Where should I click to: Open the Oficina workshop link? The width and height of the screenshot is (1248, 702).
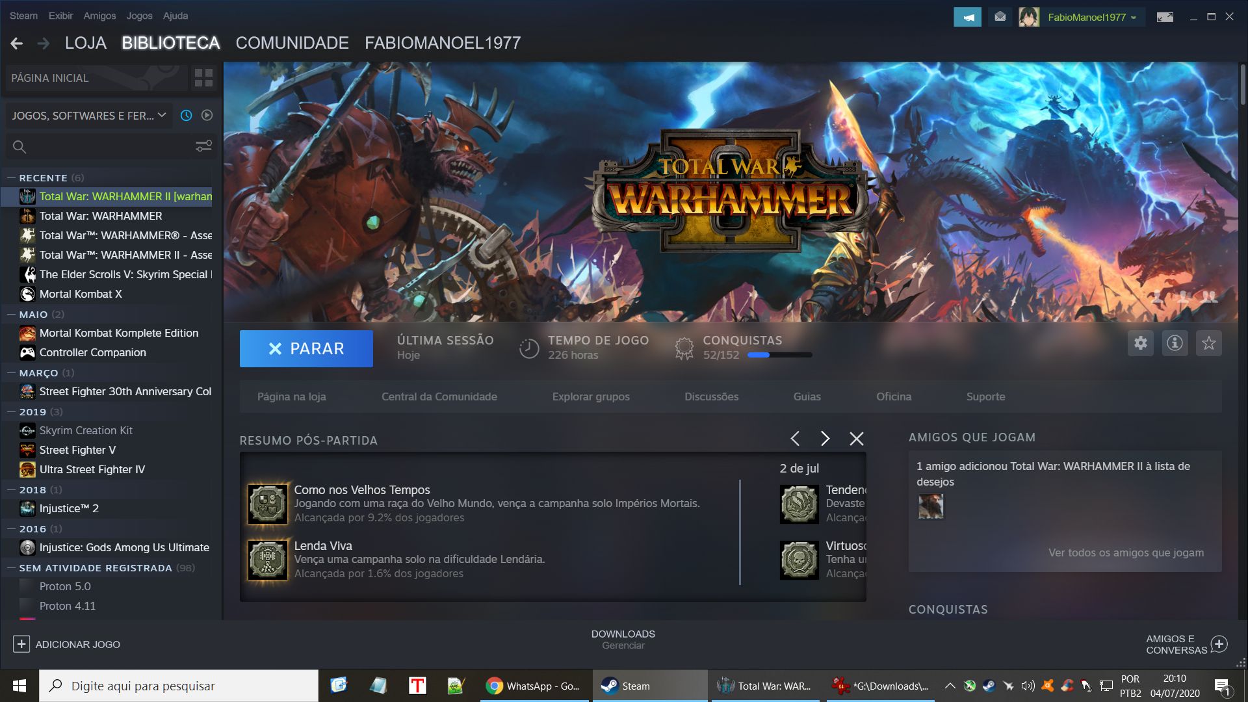coord(894,396)
